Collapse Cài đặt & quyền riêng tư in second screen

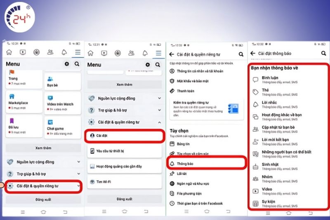pos(125,122)
